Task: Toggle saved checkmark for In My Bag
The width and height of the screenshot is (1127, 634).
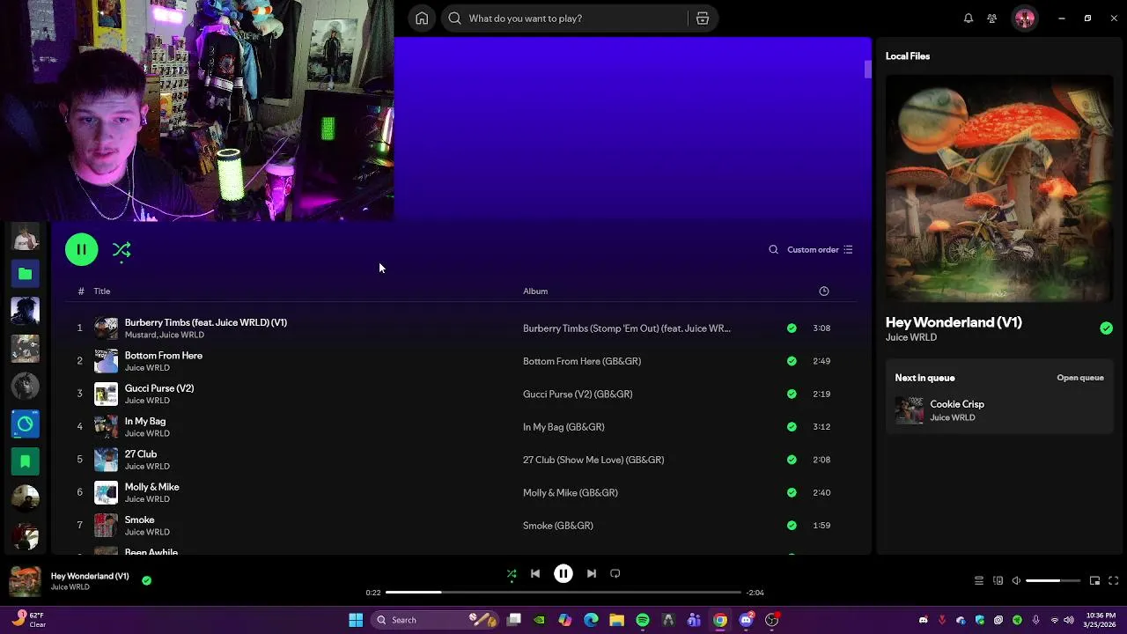Action: click(x=792, y=427)
